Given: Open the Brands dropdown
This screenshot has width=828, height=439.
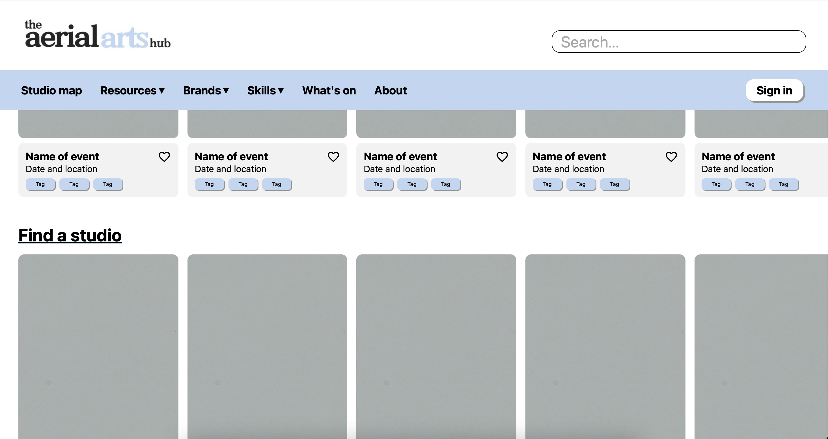Looking at the screenshot, I should (206, 90).
